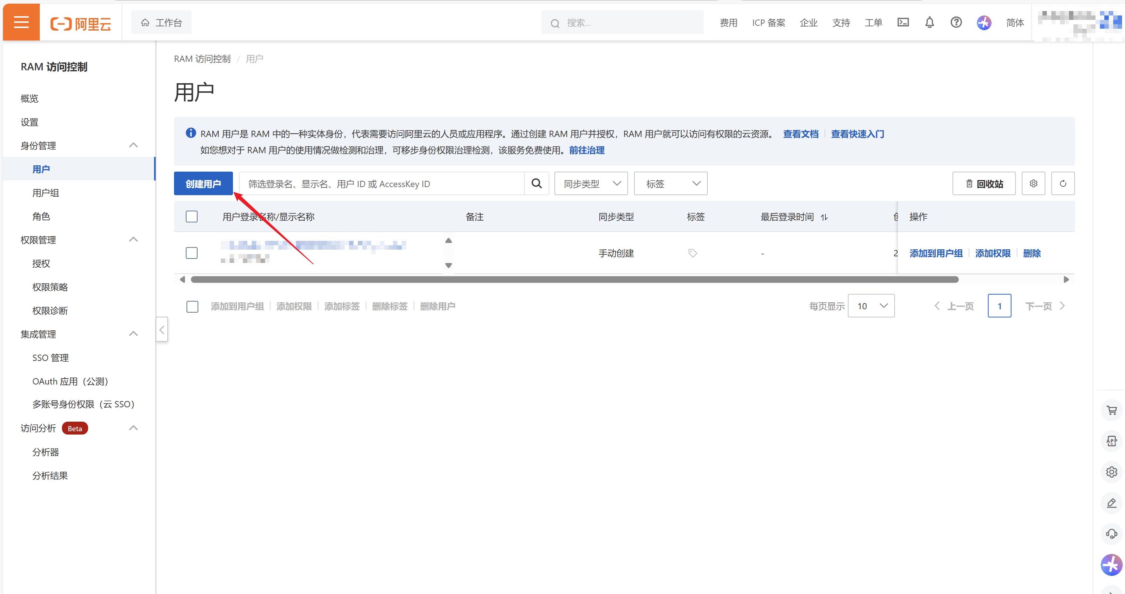Open the 同步类型 dropdown

[x=591, y=184]
